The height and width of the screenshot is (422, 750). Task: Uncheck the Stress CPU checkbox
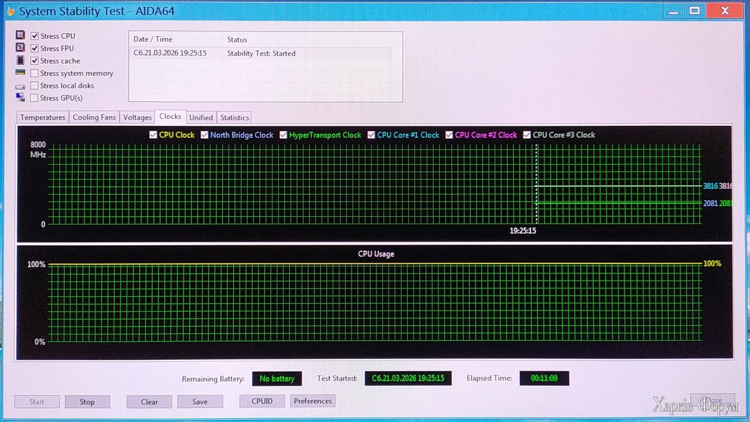coord(34,36)
